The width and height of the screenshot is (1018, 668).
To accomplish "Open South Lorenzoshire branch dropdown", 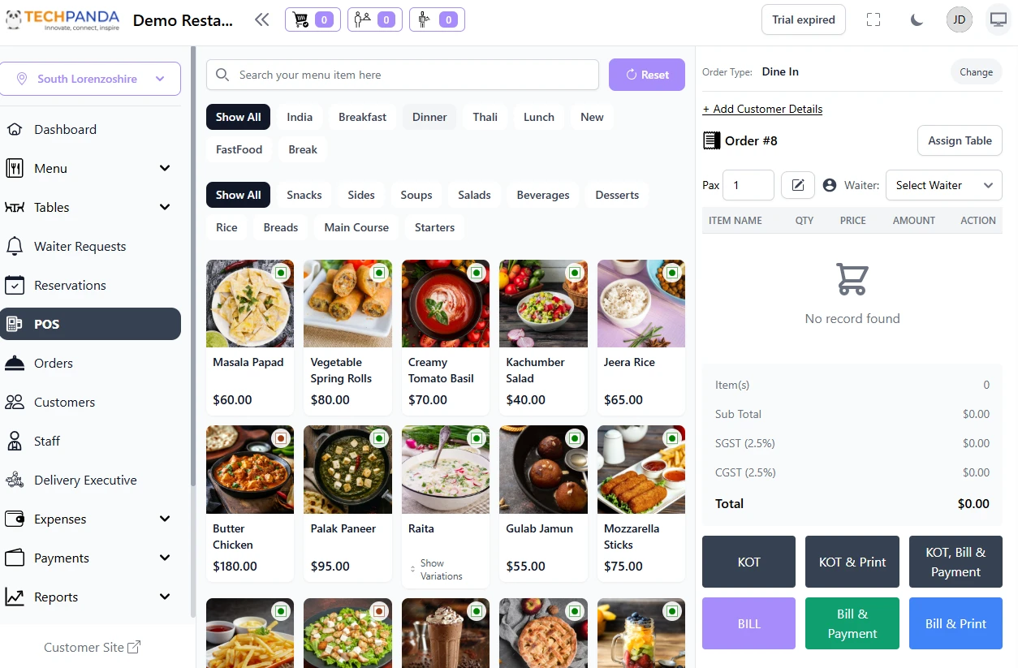I will point(90,79).
